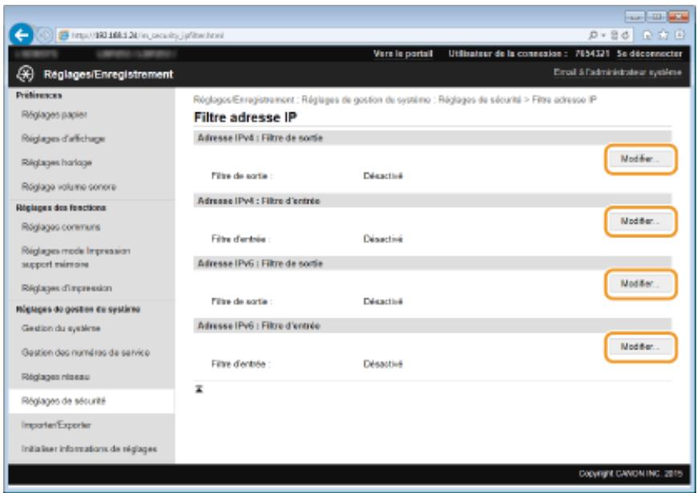Focus the browser address bar URL field

[344, 35]
